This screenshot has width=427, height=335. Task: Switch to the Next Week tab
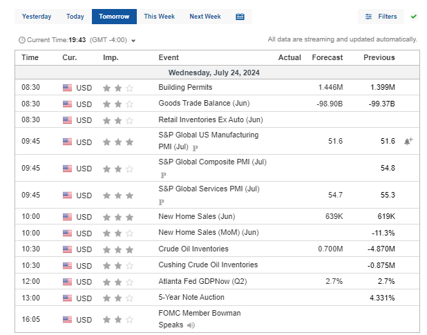click(x=205, y=17)
